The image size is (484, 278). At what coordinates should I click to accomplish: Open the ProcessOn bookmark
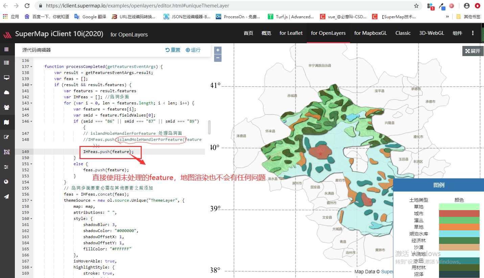click(x=238, y=17)
